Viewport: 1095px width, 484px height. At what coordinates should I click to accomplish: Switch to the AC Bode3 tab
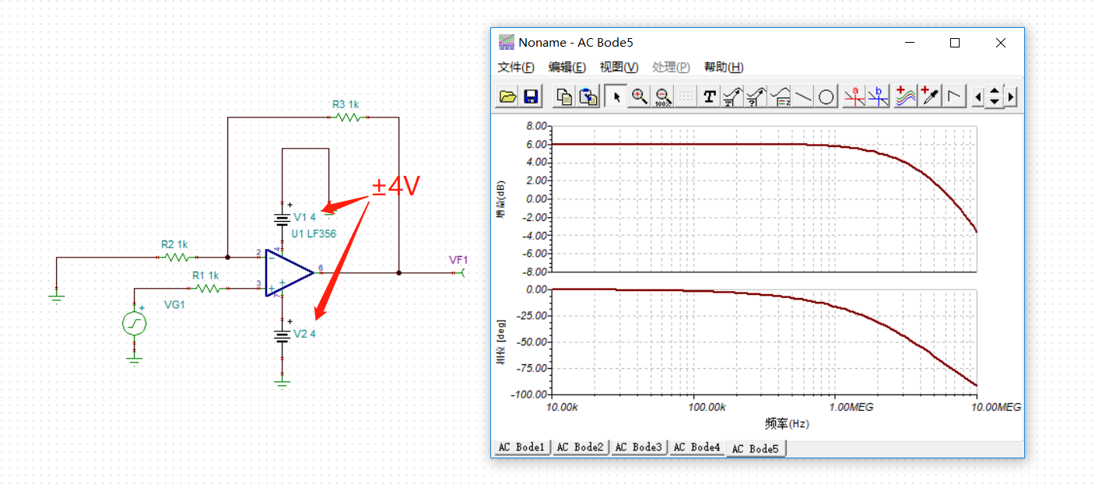click(640, 447)
